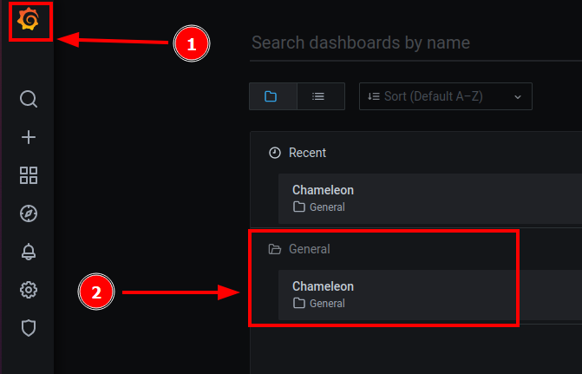Click the open-folder icon beside General
Image resolution: width=582 pixels, height=374 pixels.
(275, 249)
